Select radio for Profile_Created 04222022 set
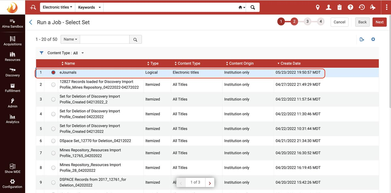This screenshot has width=391, height=193. [53, 114]
